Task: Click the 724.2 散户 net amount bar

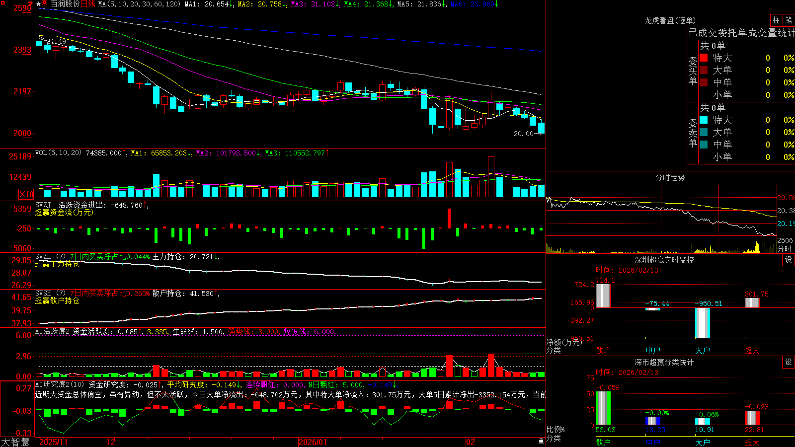Action: tap(603, 296)
